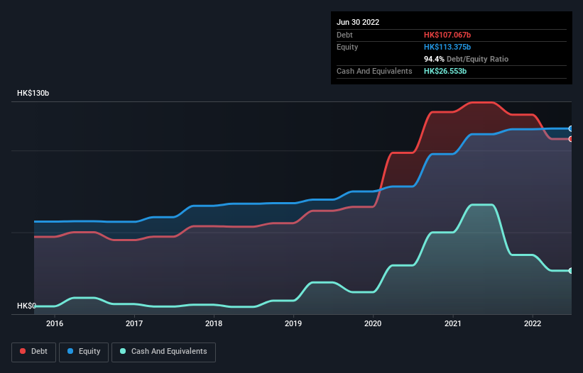Click Cash And Equivalents label in tooltip
Screen dimensions: 583x373
pos(374,71)
